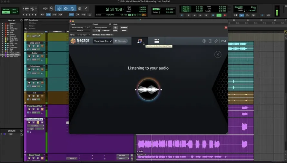287x163 pixels.
Task: Mute the Drop Lead track
Action: pos(42,46)
